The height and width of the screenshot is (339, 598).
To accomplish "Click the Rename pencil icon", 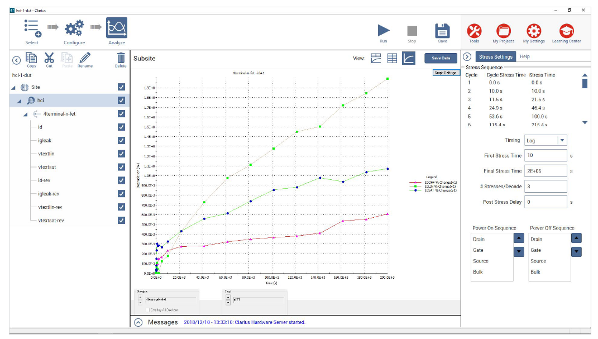I will [85, 58].
